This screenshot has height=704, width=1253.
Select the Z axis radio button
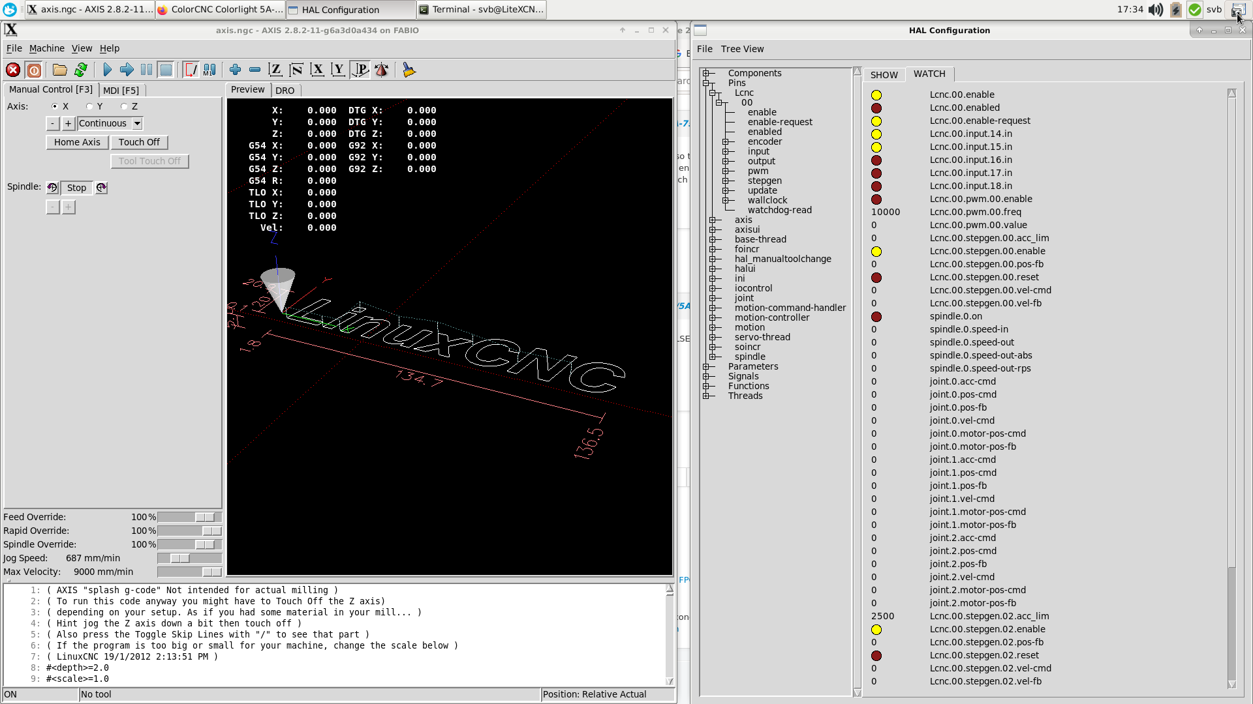[124, 106]
